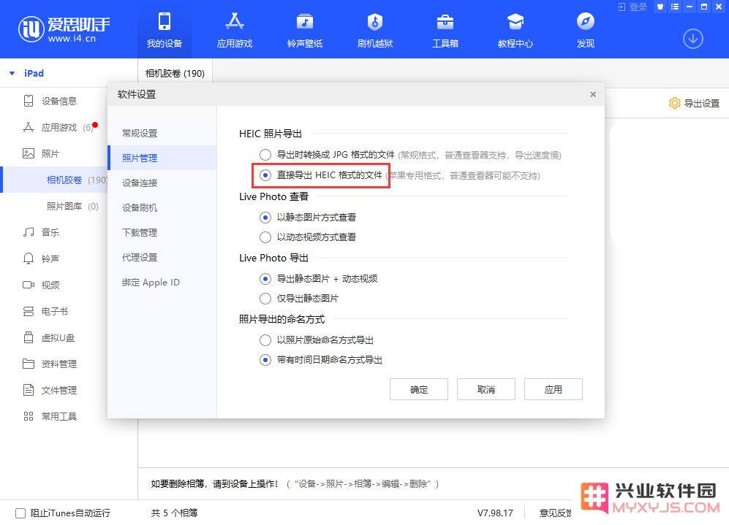Viewport: 729px width, 525px height.
Task: Click the V7.98.17 version text
Action: 495,513
